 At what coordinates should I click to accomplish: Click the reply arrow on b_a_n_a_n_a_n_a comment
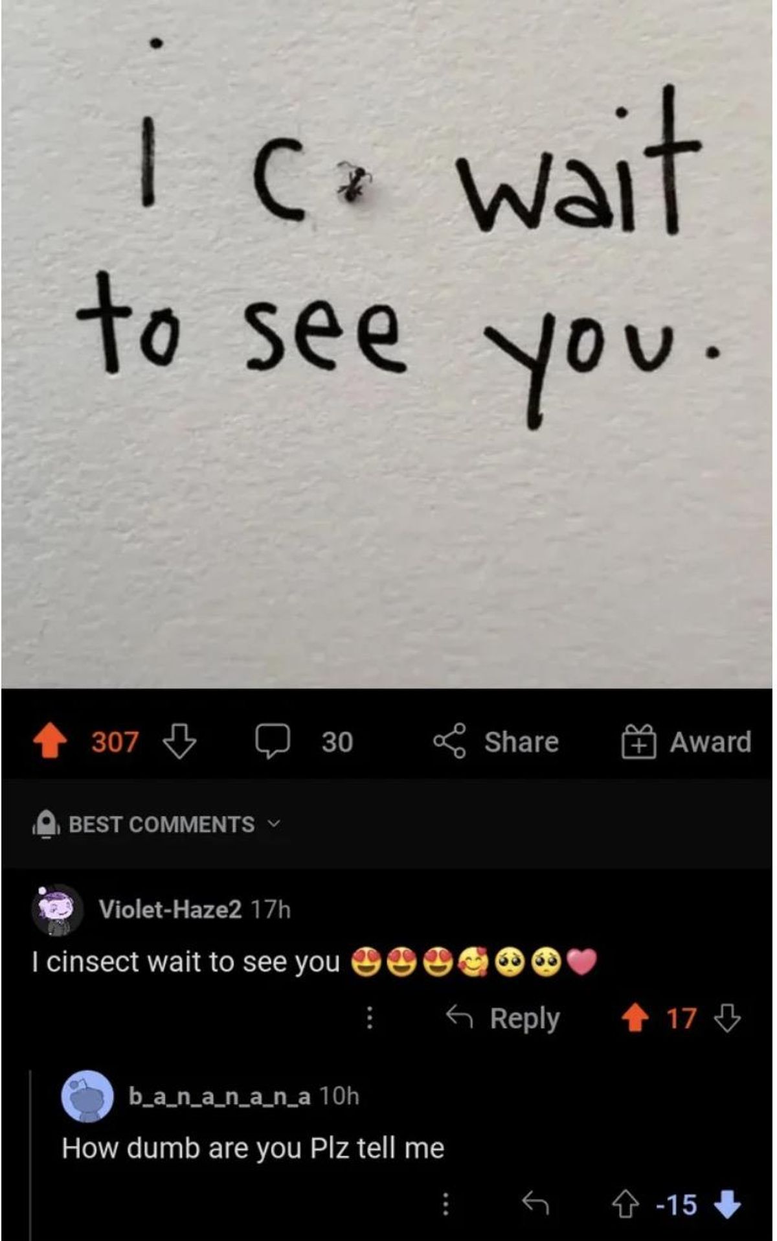coord(535,1204)
